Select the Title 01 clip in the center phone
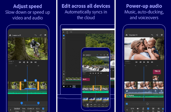The width and height of the screenshot is (171, 112). point(86,79)
